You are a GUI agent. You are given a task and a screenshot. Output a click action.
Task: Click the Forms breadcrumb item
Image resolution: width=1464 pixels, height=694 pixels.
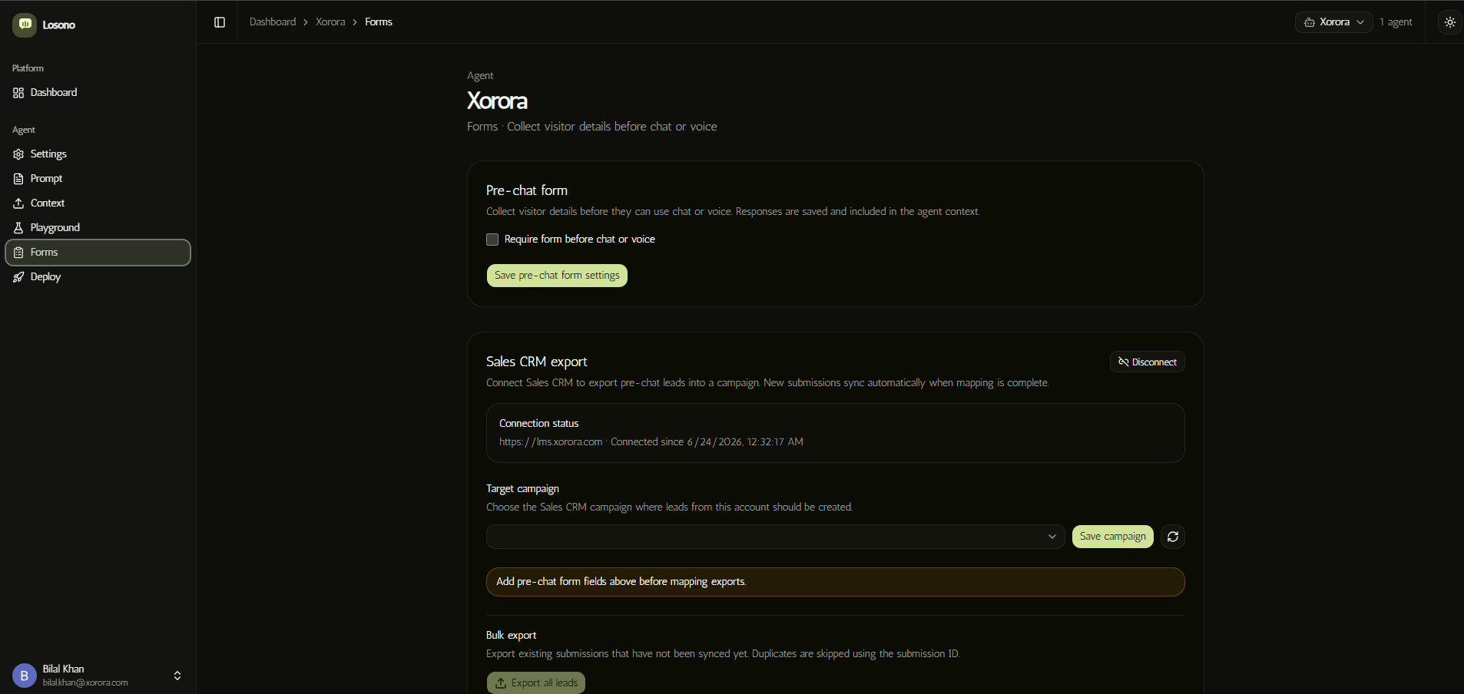[x=379, y=22]
